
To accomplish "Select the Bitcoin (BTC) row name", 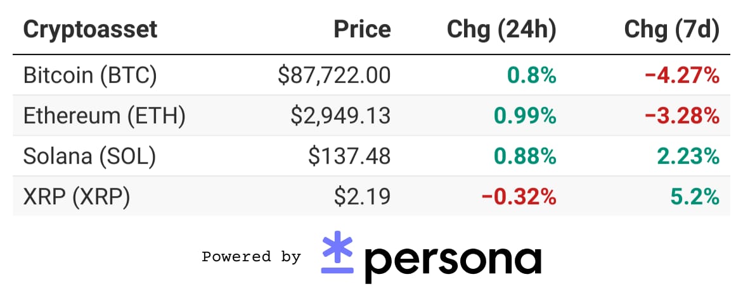I will point(90,76).
